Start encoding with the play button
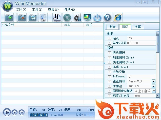Screen dimensions: 161x120 (7, 112)
